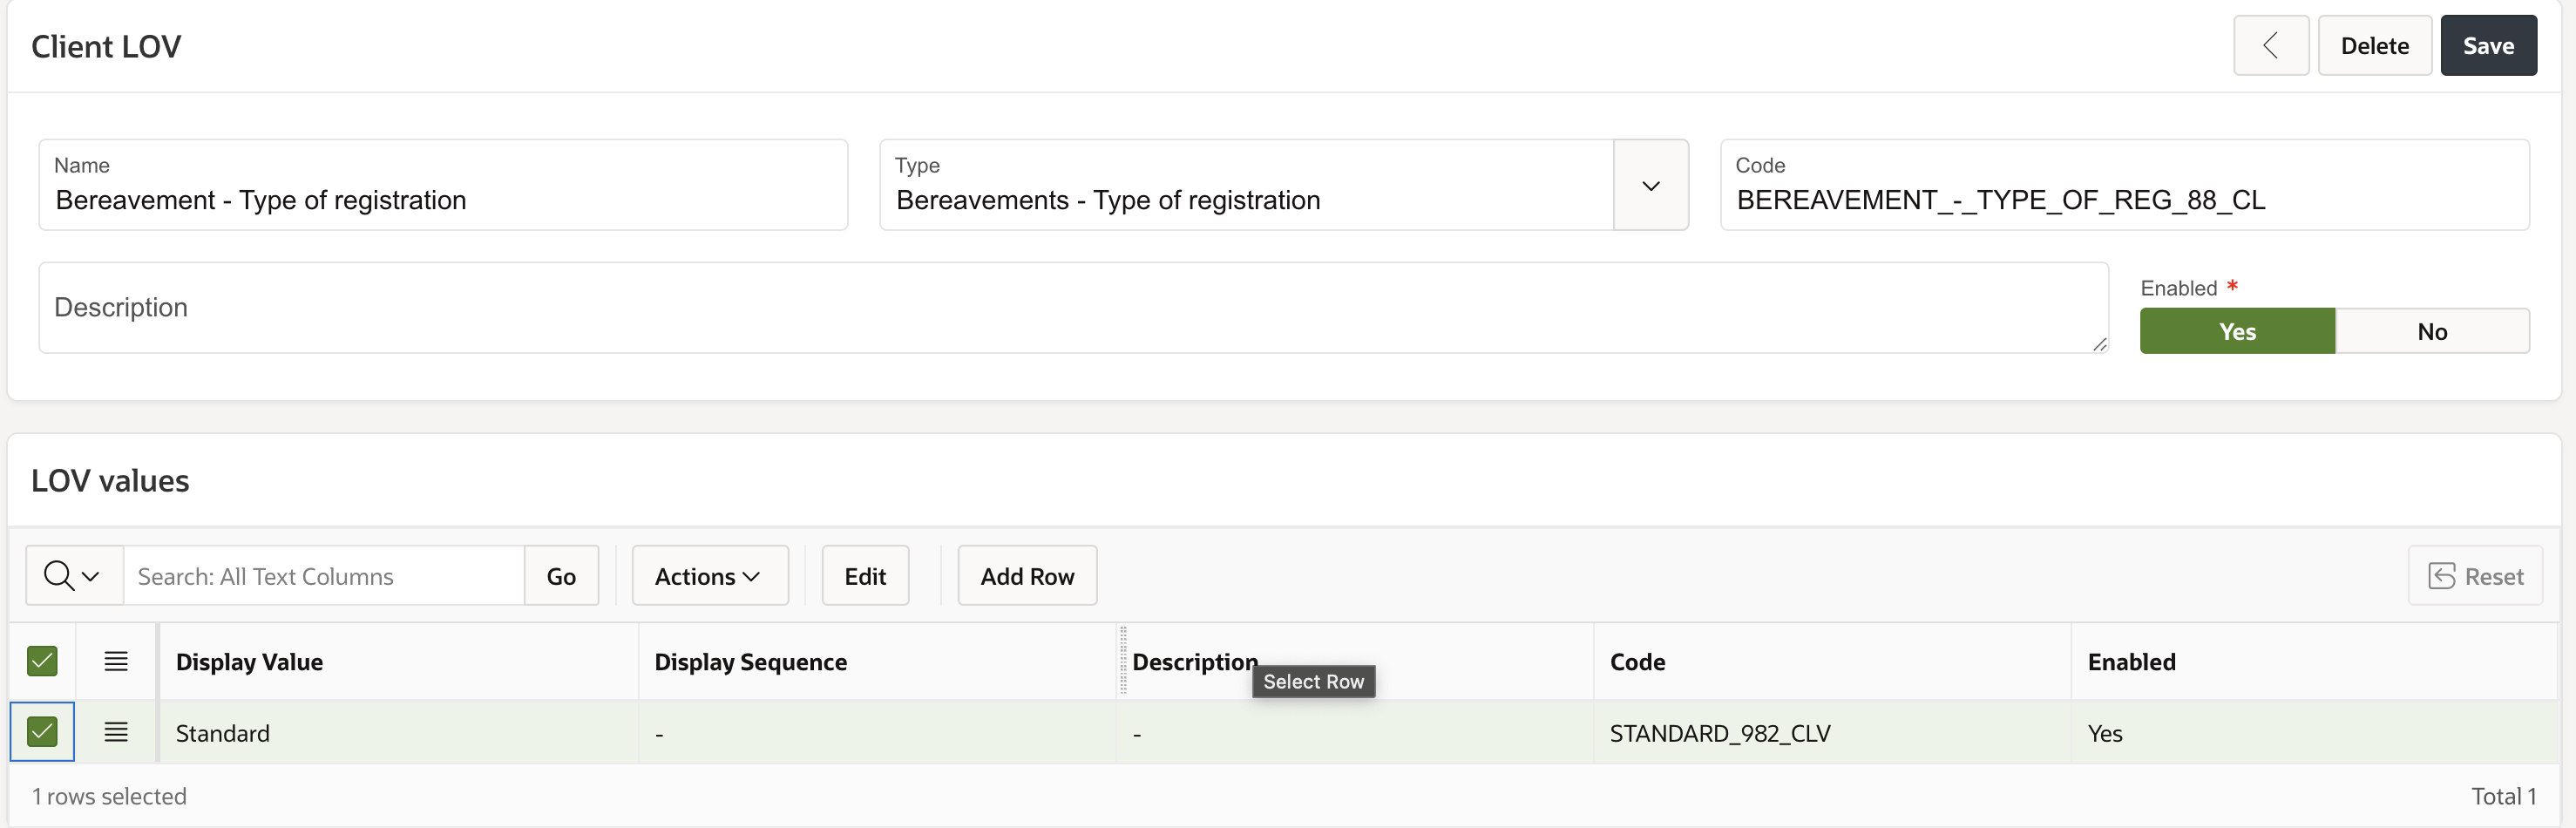Set Enabled to No
Image resolution: width=2576 pixels, height=828 pixels.
click(2431, 332)
